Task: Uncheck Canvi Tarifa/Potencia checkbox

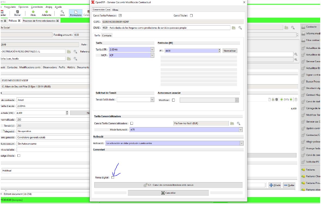Action: (120, 16)
